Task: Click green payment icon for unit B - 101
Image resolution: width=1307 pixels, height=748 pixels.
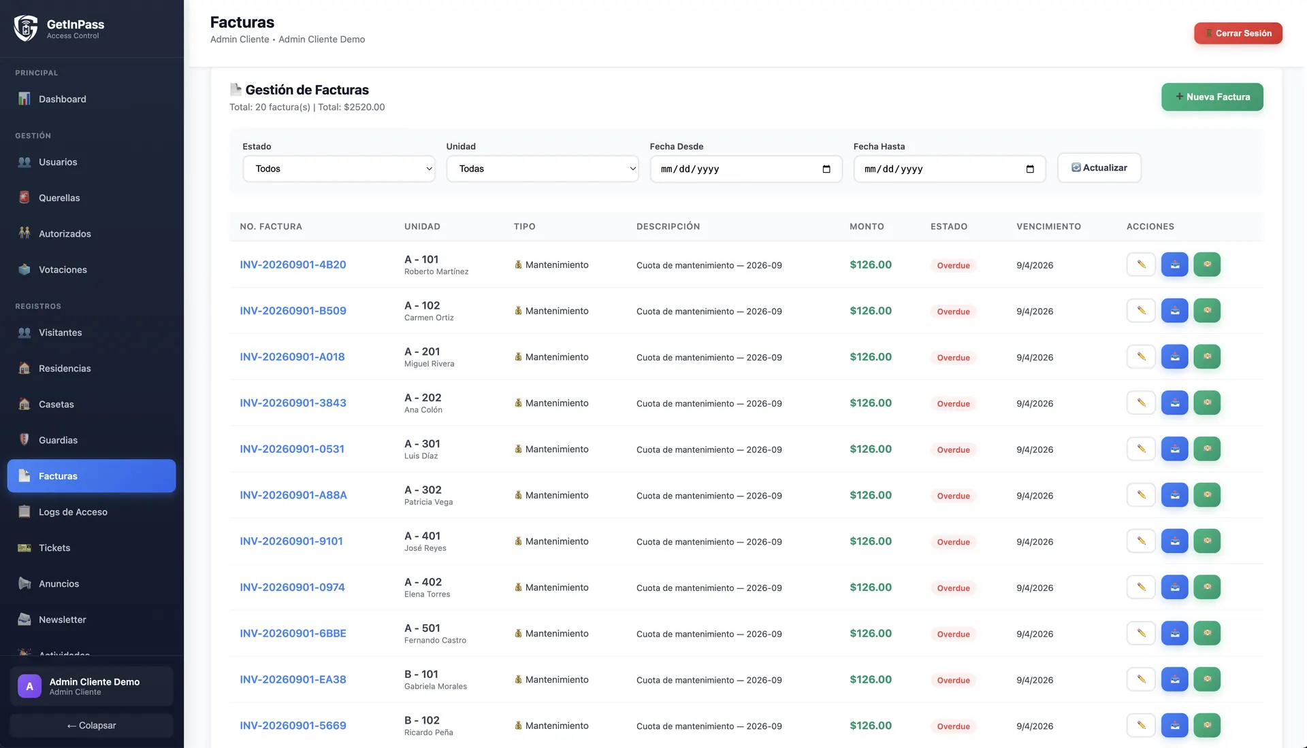Action: 1207,679
